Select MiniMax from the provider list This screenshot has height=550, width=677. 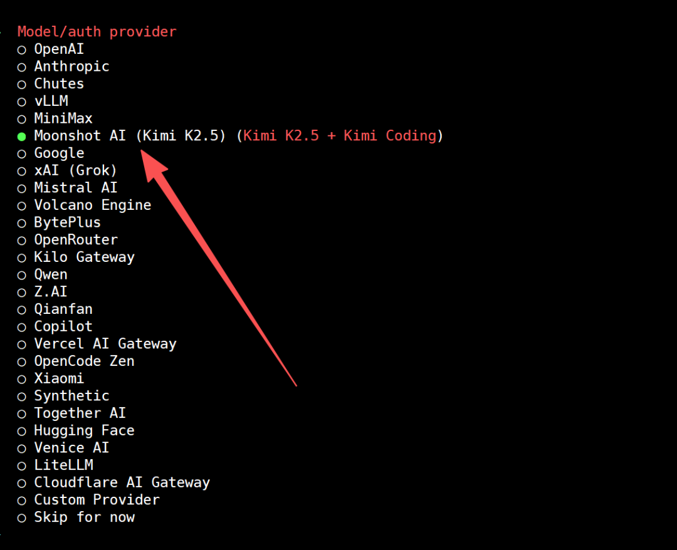pyautogui.click(x=22, y=119)
